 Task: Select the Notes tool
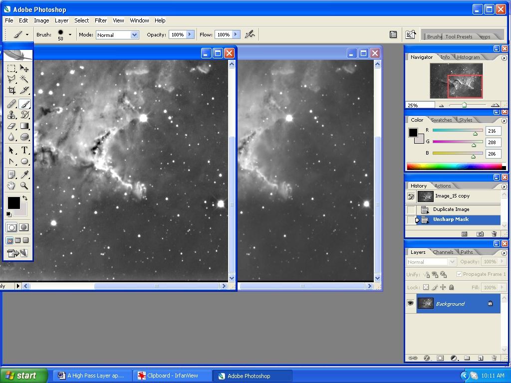pos(11,175)
